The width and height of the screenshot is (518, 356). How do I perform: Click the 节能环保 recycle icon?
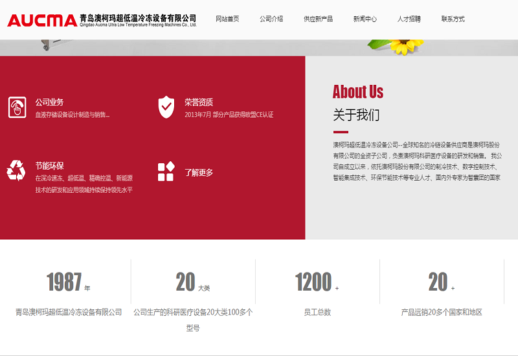click(16, 170)
